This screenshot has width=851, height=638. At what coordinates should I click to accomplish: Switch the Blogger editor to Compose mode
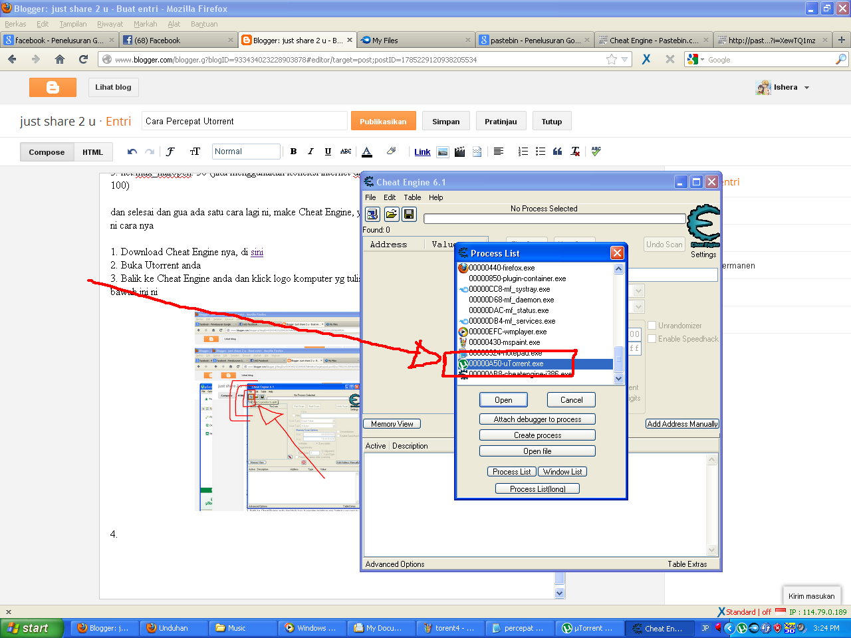(x=47, y=152)
